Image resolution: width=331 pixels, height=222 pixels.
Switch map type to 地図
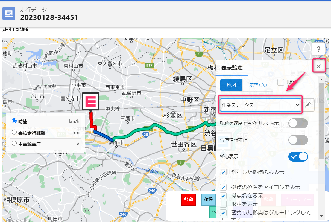point(231,85)
